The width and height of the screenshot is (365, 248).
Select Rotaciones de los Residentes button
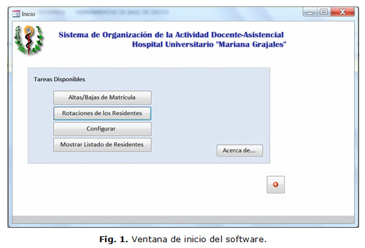tap(102, 113)
